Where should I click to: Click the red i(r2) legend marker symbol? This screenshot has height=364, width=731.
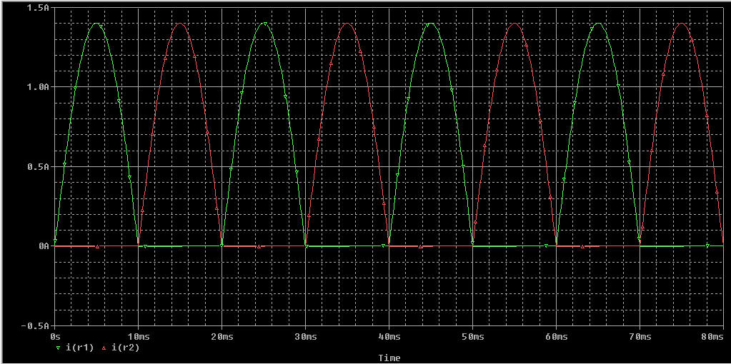[x=104, y=348]
